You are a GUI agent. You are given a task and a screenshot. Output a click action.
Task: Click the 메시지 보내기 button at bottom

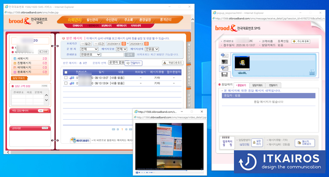(x=80, y=140)
